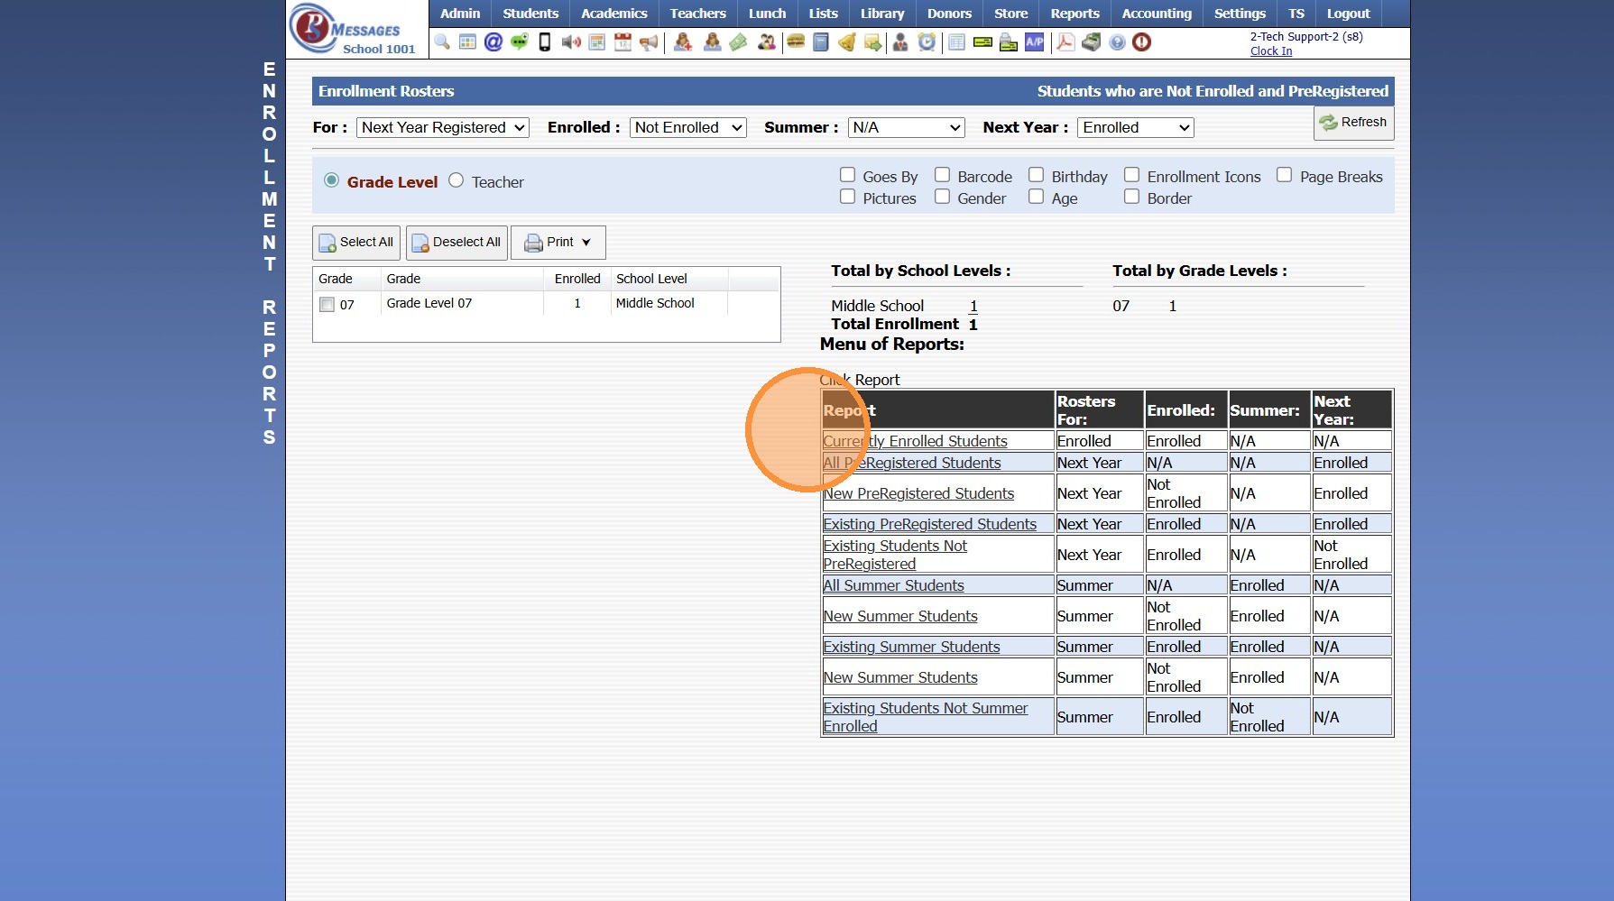Open the Academics menu
1614x901 pixels.
coord(613,14)
